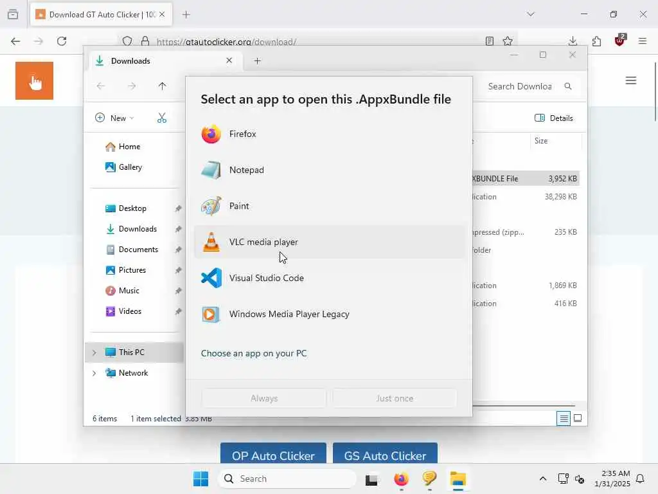
Task: Click 'Choose an app on your PC' link
Action: tap(254, 353)
